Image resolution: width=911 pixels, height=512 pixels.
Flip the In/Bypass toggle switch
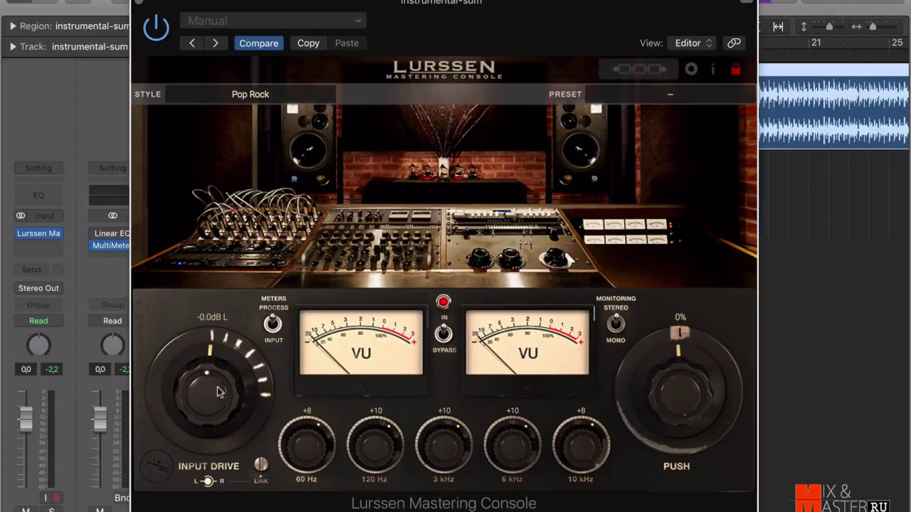point(443,333)
